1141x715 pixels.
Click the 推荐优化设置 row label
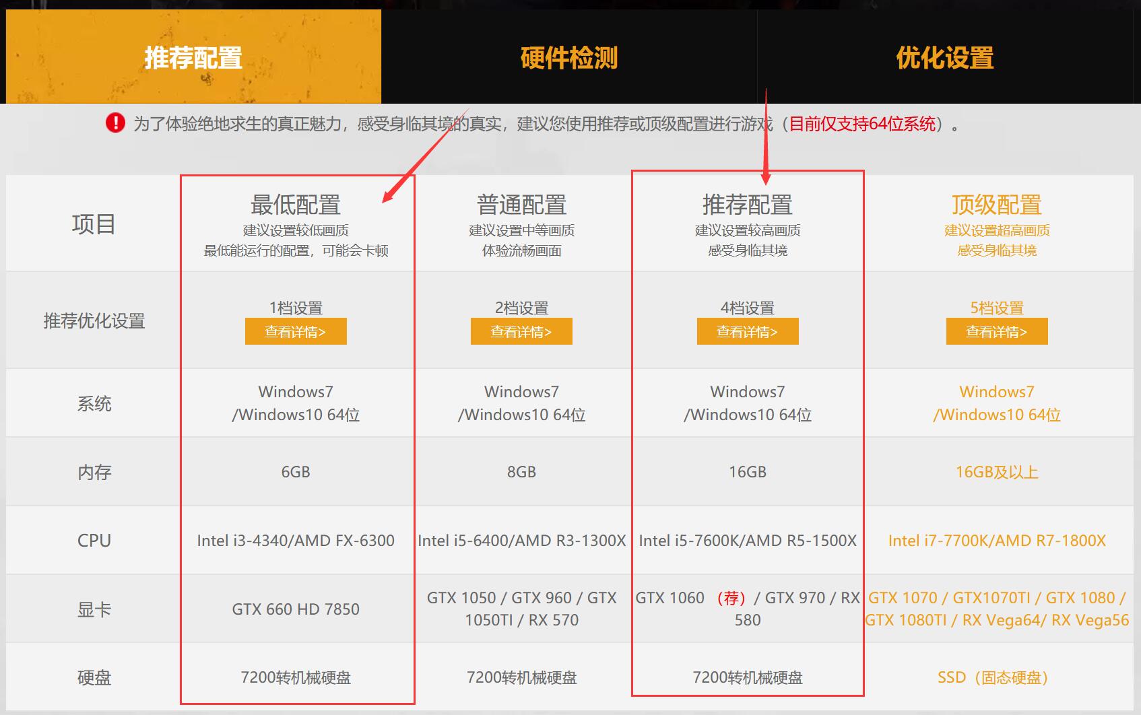[x=94, y=320]
